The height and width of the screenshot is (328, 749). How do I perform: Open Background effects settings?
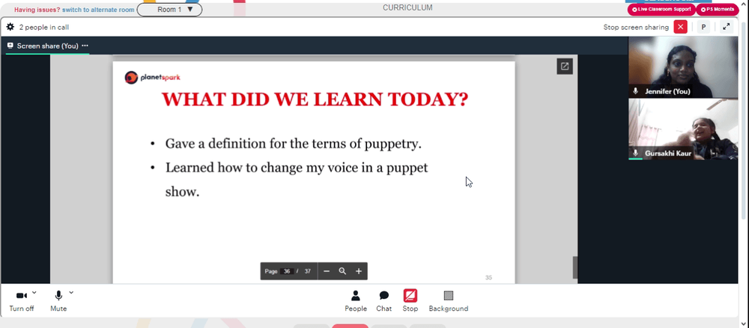pyautogui.click(x=448, y=301)
